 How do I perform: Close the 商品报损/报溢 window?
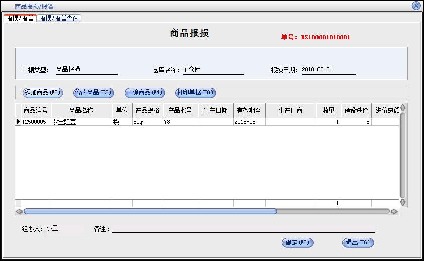pos(416,6)
